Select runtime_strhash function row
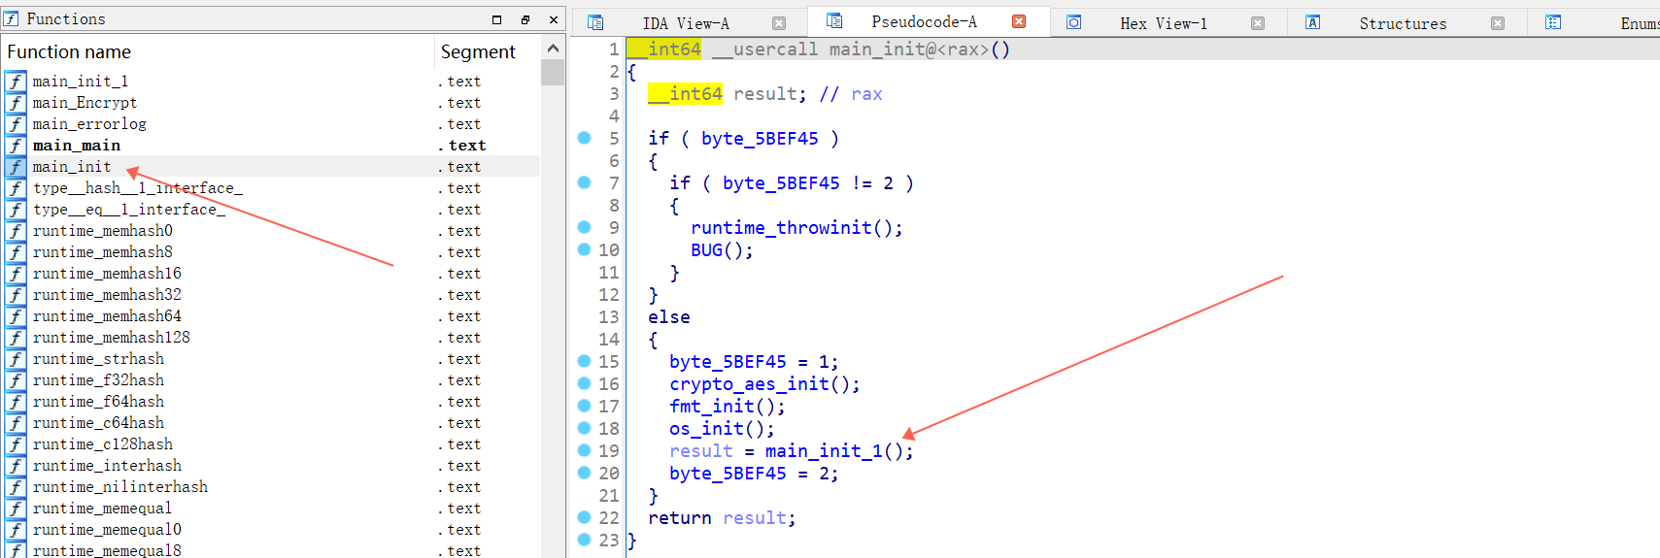Screen dimensions: 1660x558 point(271,359)
